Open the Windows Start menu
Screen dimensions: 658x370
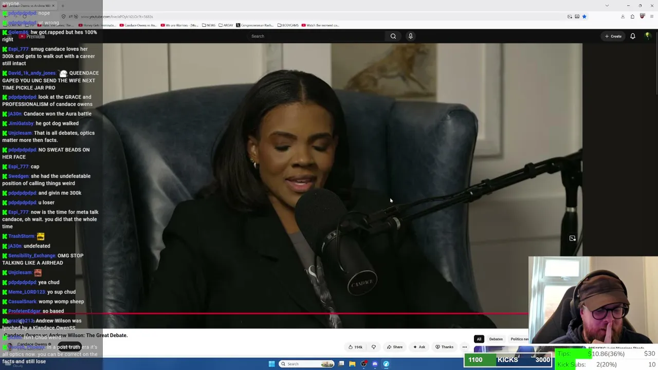pos(271,364)
